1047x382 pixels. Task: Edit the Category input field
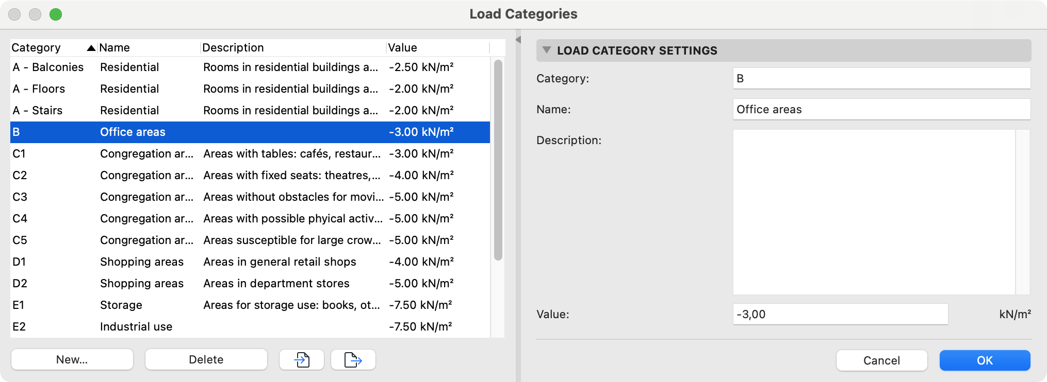click(882, 78)
